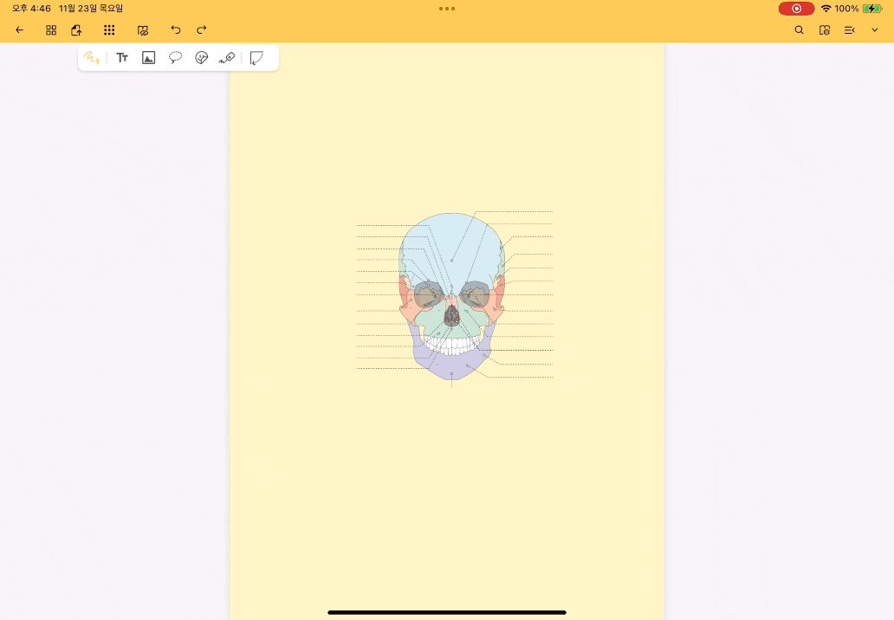Tap the Wi-Fi status icon
Viewport: 894px width, 620px height.
[x=826, y=9]
